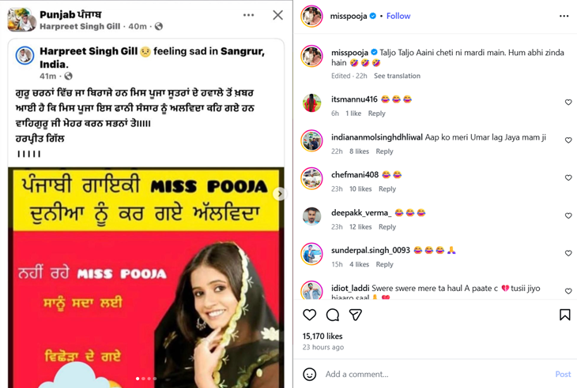Save the post with the bookmark icon
577x388 pixels.
(564, 315)
